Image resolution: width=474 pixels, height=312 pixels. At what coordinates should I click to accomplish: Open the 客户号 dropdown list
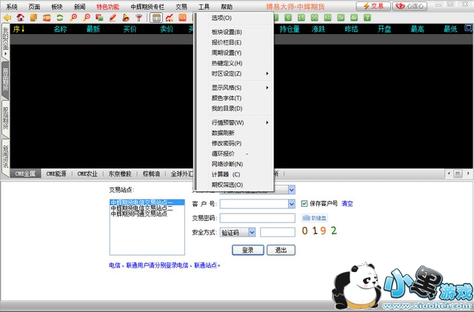[x=291, y=204]
